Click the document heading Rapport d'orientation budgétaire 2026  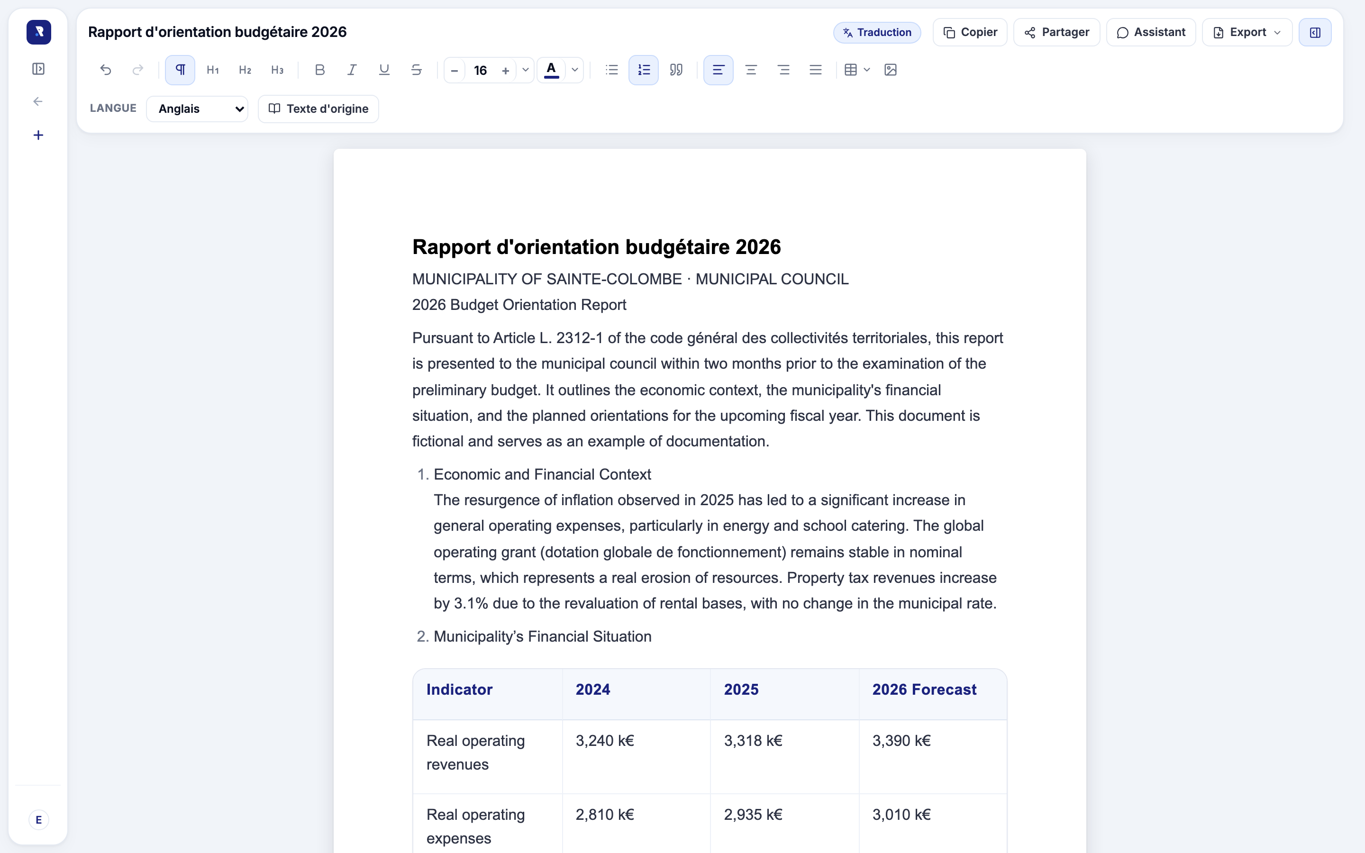596,247
